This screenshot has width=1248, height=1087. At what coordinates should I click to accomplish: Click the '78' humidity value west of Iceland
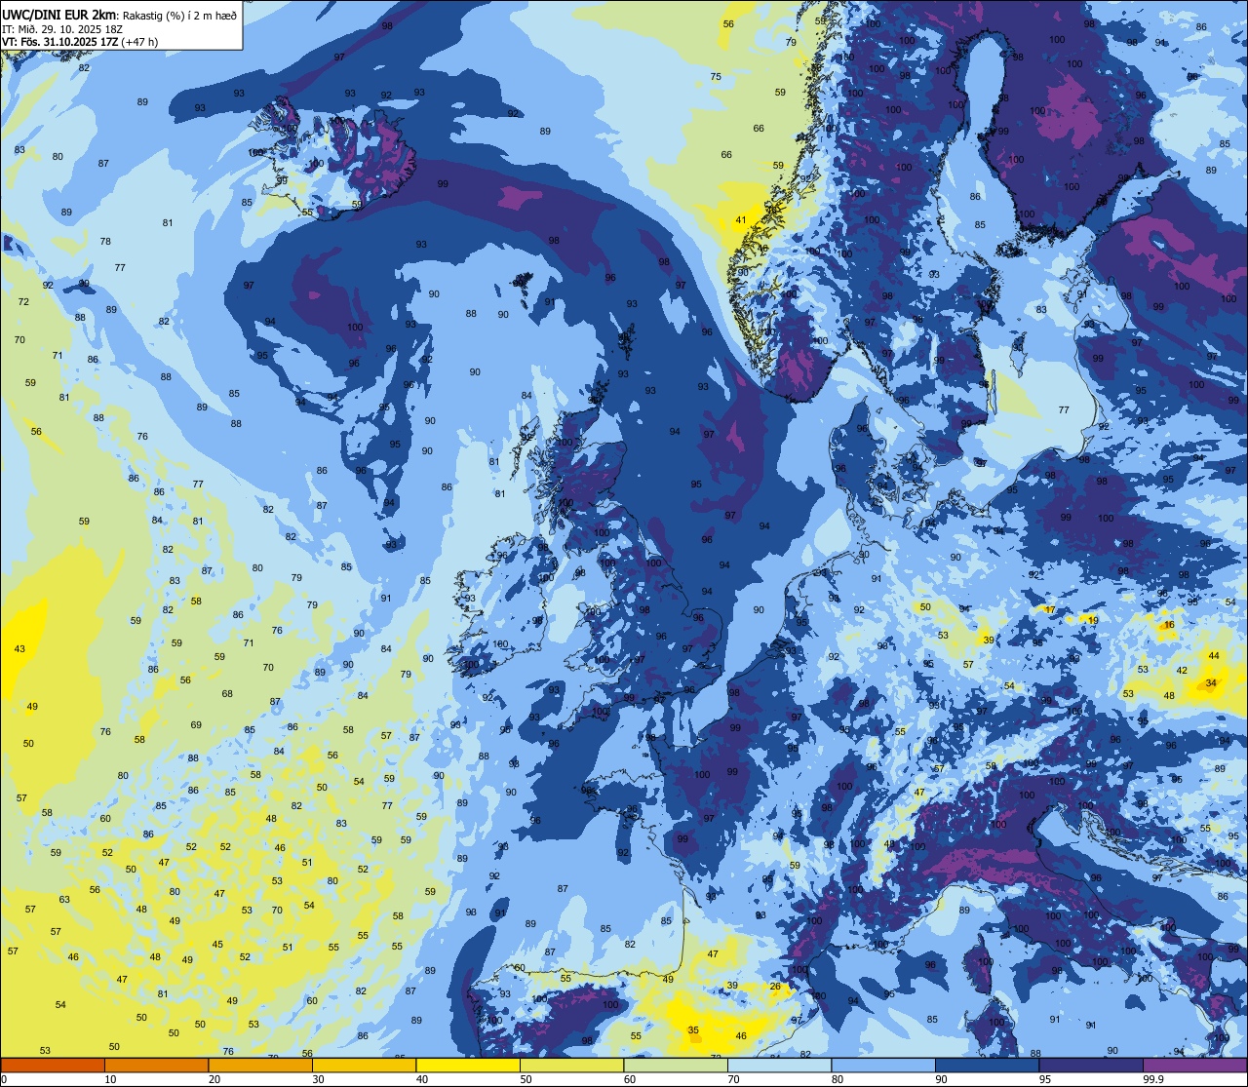tap(105, 242)
